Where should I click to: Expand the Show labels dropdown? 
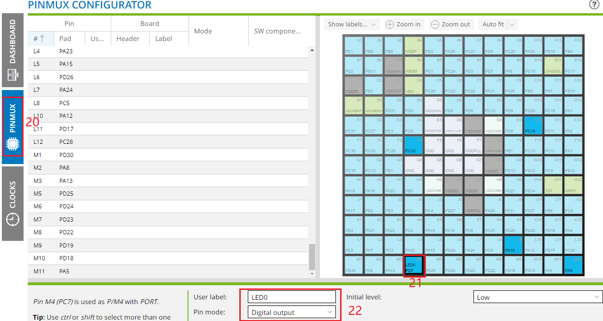[x=351, y=25]
